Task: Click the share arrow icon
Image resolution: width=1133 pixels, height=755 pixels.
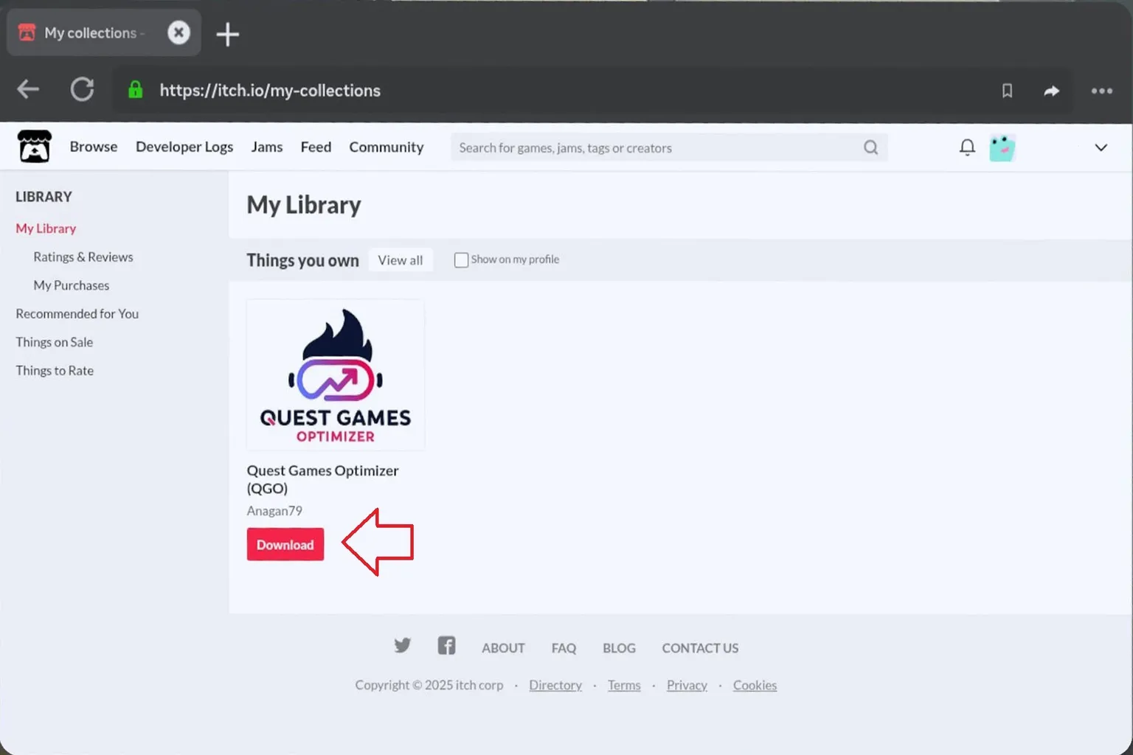Action: 1051,91
